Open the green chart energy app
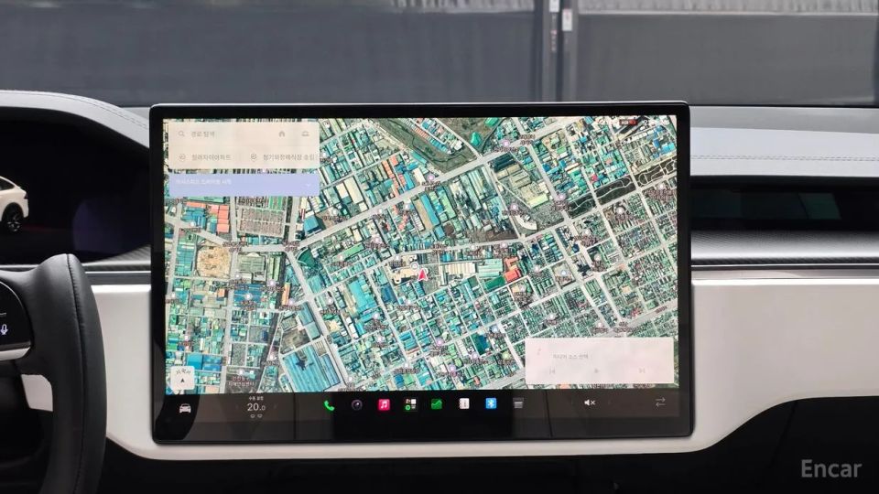Viewport: 879px width, 494px height. click(437, 403)
